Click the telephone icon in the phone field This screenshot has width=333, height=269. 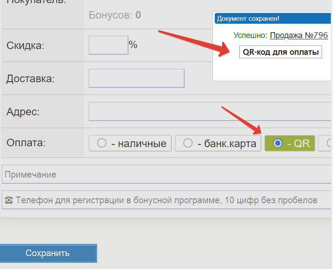[x=9, y=201]
